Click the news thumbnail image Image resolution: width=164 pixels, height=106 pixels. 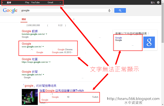click(30, 97)
